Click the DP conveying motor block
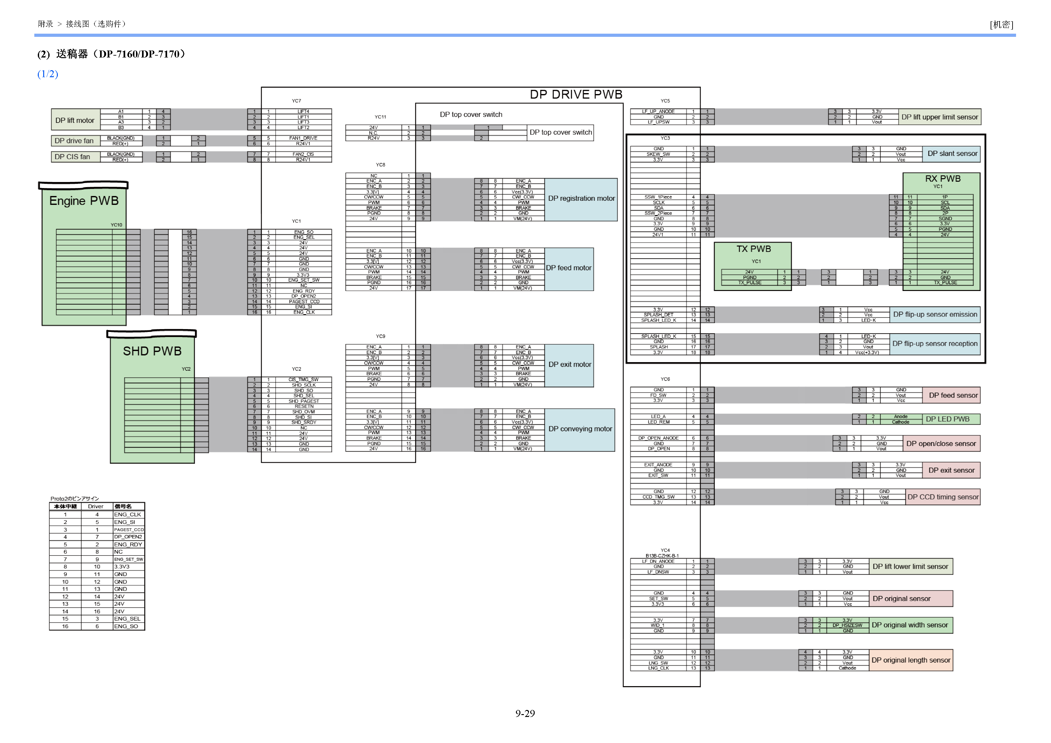Screen dimensions: 1051x743 [580, 430]
